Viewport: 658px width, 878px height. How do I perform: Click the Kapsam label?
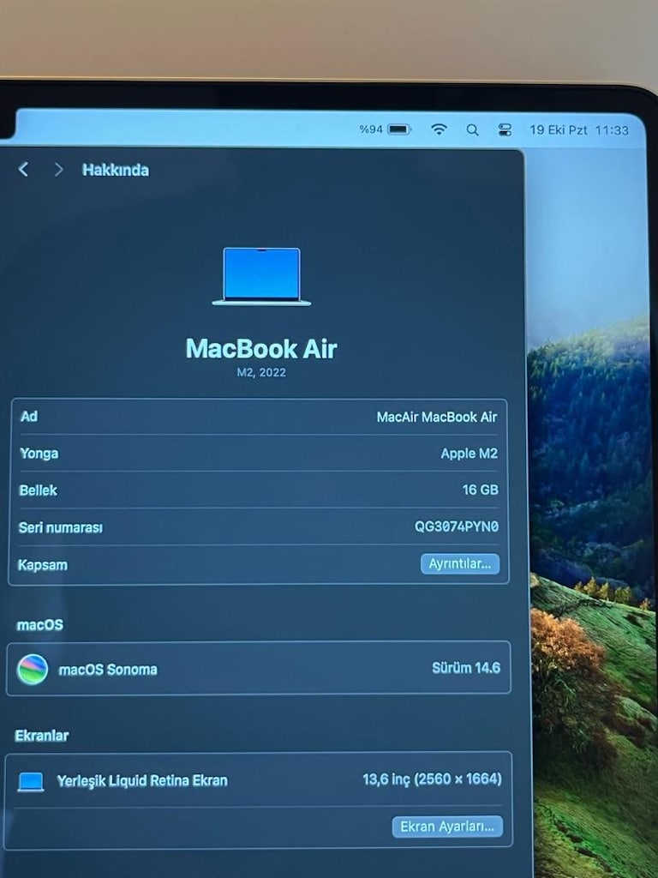(43, 565)
